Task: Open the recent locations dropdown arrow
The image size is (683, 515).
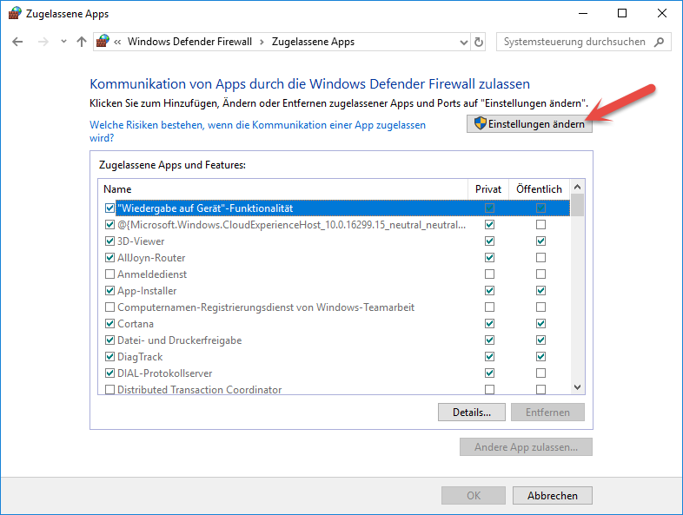Action: [63, 42]
